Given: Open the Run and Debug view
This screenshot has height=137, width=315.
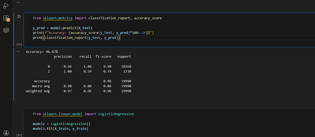Looking at the screenshot, I should [x=6, y=5].
